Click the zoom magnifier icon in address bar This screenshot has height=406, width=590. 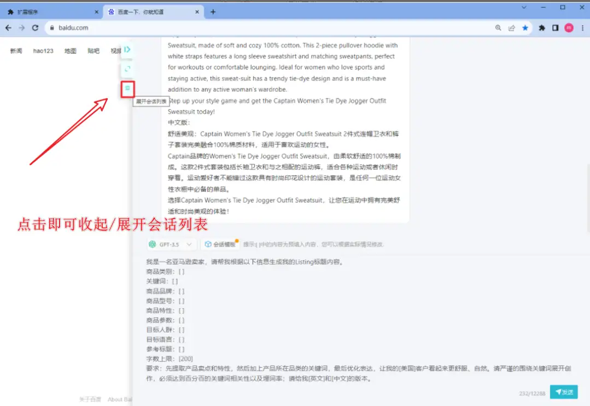pos(498,27)
